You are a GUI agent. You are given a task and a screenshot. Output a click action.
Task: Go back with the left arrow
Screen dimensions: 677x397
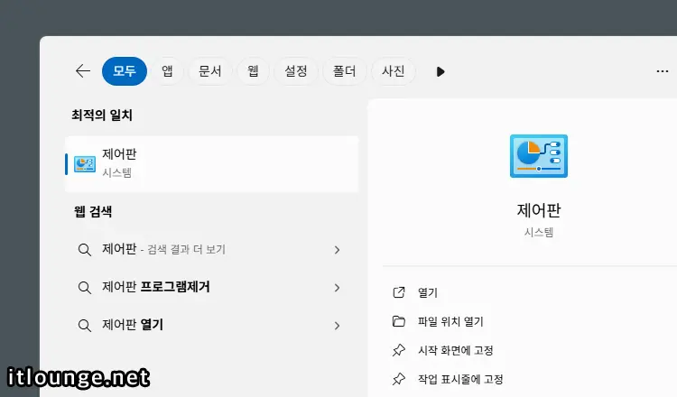click(83, 70)
